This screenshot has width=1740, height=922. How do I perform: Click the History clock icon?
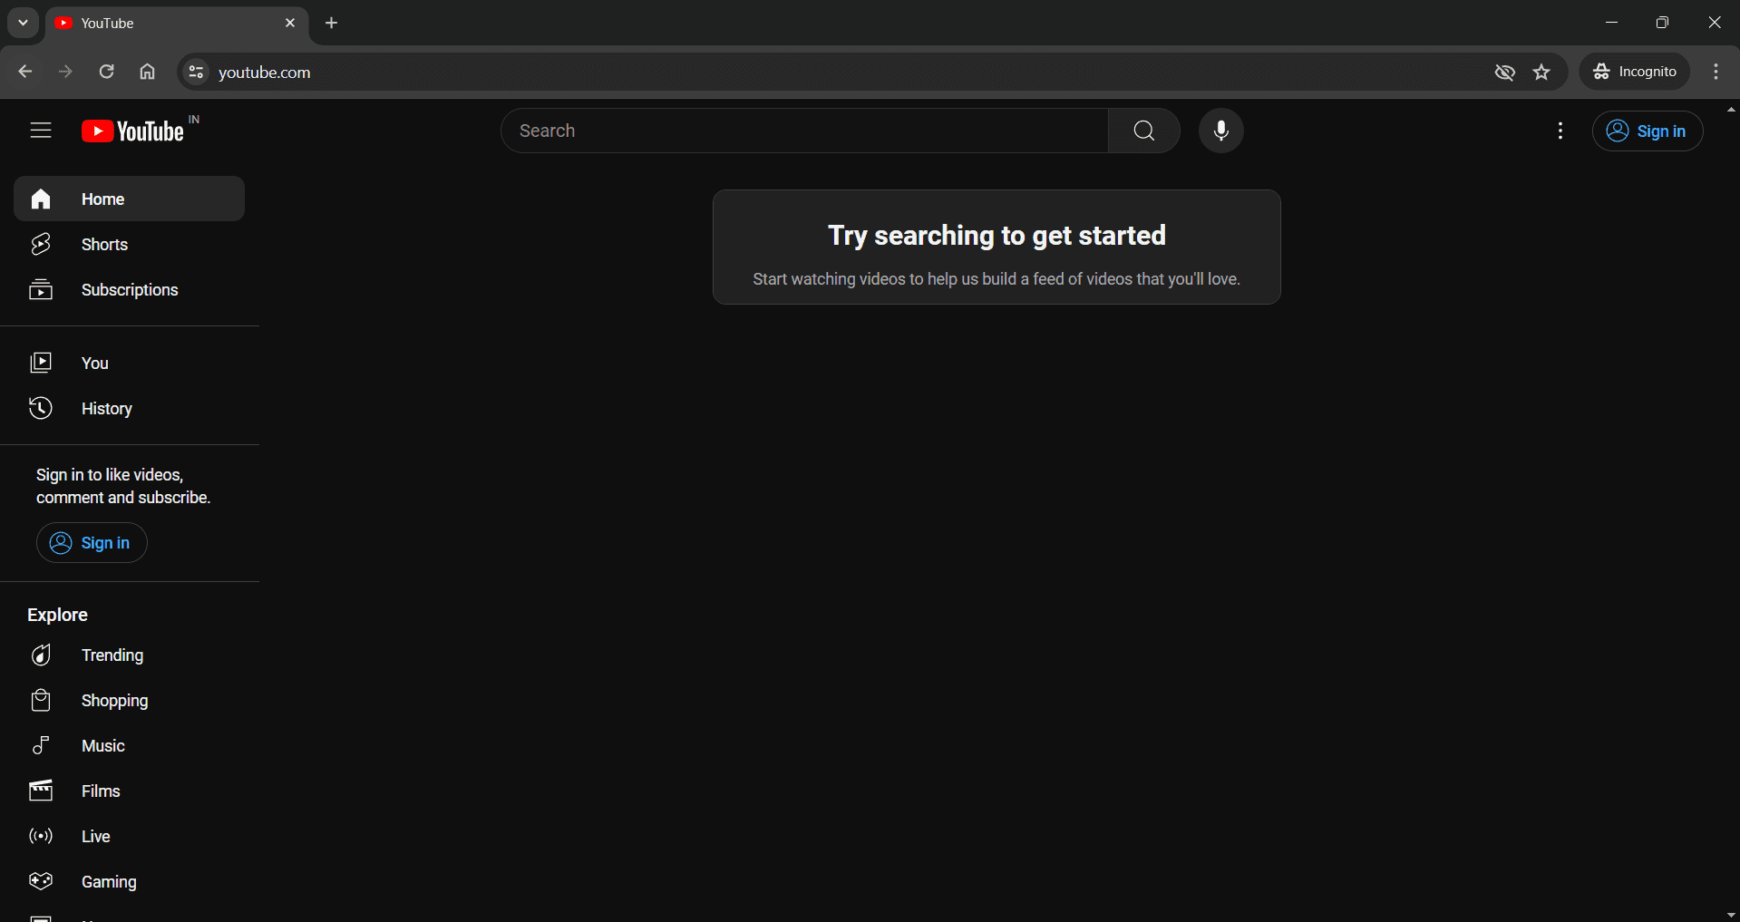click(41, 408)
